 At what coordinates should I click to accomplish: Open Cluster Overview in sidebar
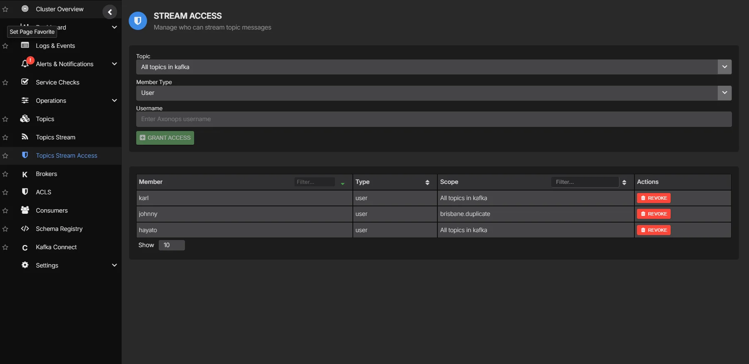tap(60, 9)
